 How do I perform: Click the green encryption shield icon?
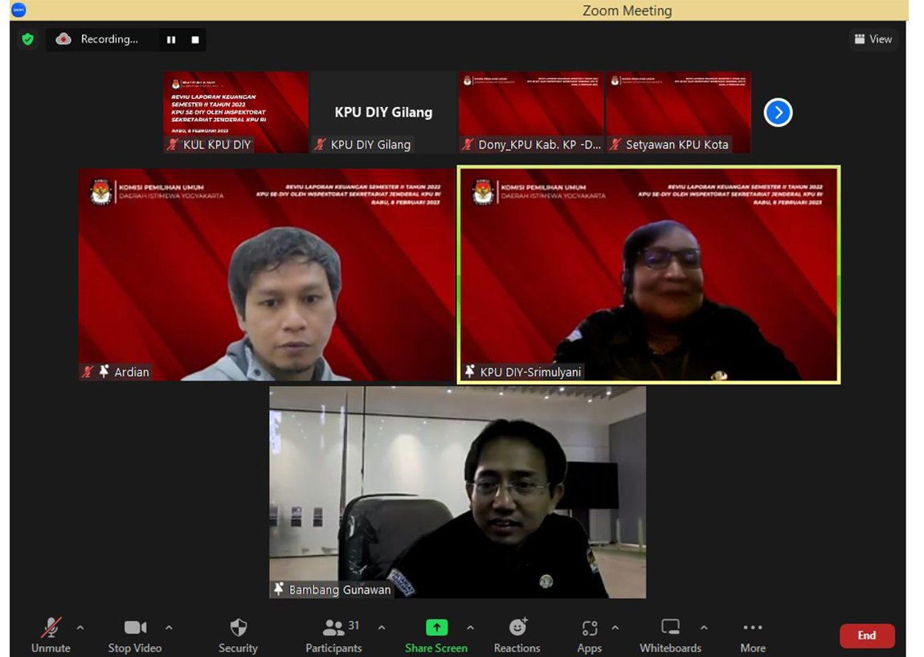(x=28, y=39)
